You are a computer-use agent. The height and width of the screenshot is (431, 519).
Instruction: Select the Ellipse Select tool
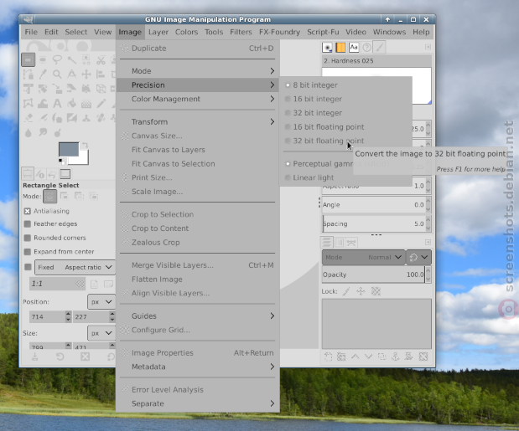[x=43, y=60]
